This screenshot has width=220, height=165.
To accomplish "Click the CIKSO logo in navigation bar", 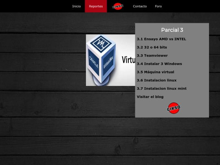I will pyautogui.click(x=118, y=6).
